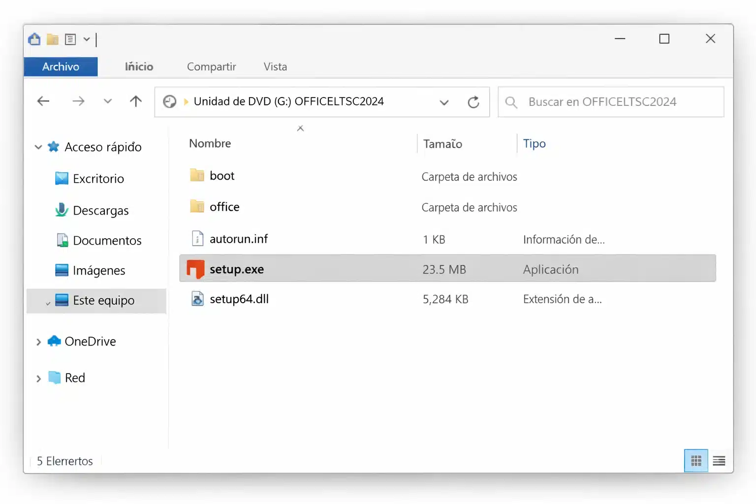Expand the OneDrive tree item
Viewport: 756px width, 504px height.
click(38, 341)
